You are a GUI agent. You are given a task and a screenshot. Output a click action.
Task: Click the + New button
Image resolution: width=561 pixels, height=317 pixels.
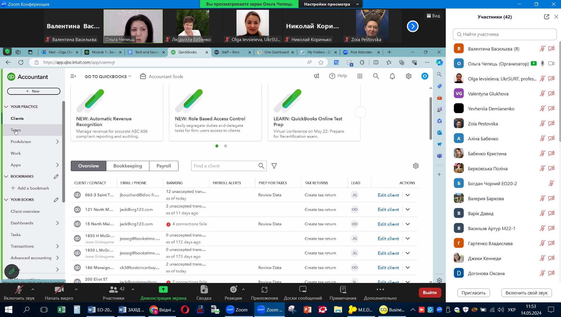coord(34,91)
